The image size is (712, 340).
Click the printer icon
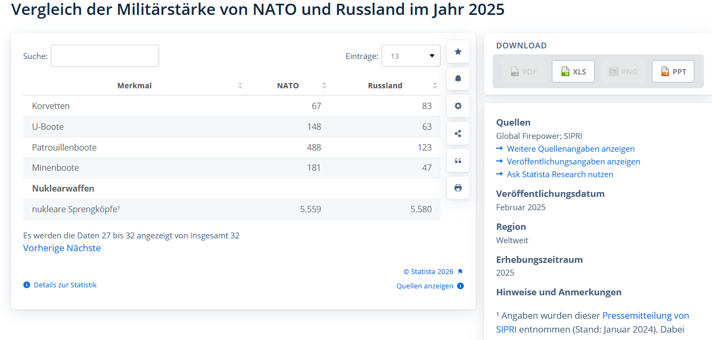click(458, 188)
